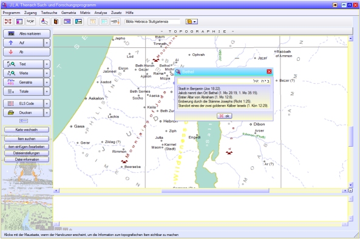
Task: Click the brown book toolbar icon
Action: [56, 22]
